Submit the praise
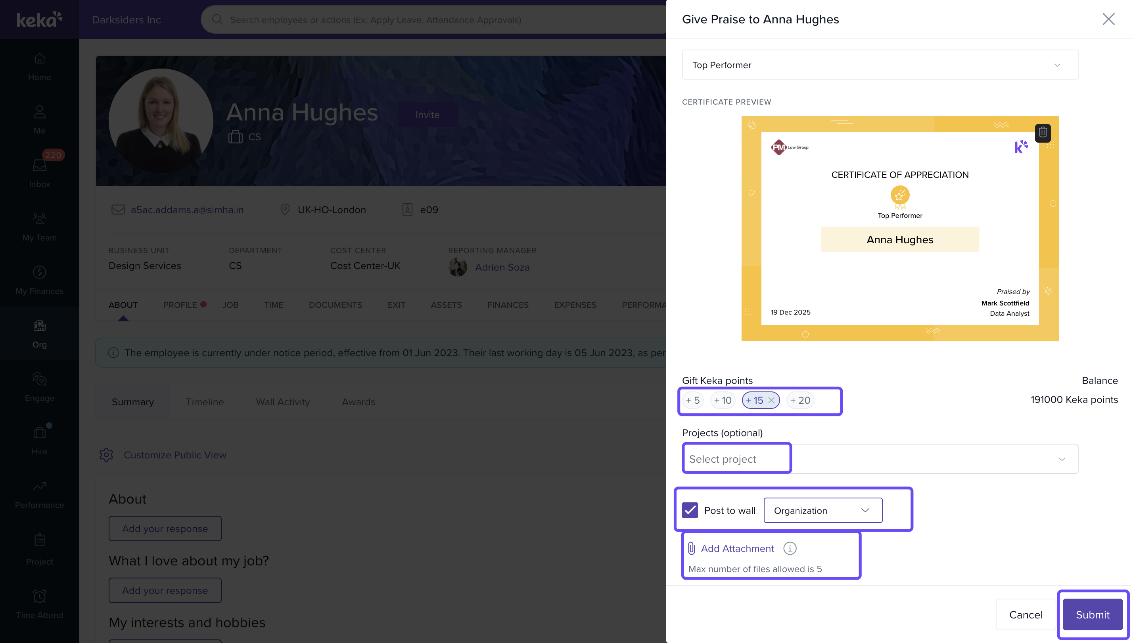Image resolution: width=1131 pixels, height=643 pixels. tap(1092, 614)
